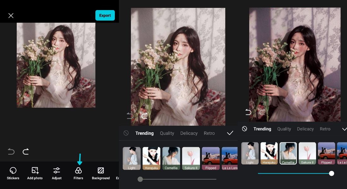The image size is (347, 189).
Task: Confirm filter with checkmark in right screen
Action: tap(344, 129)
